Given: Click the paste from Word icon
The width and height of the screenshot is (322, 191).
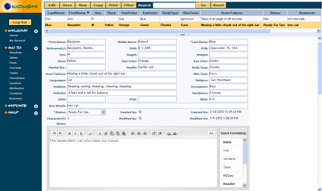Looking at the screenshot, I should tap(124, 133).
